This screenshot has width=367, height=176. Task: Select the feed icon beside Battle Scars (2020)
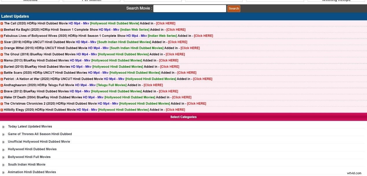tap(2, 72)
